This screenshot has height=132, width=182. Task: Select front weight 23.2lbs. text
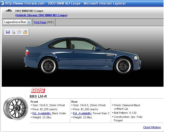tap(42, 117)
